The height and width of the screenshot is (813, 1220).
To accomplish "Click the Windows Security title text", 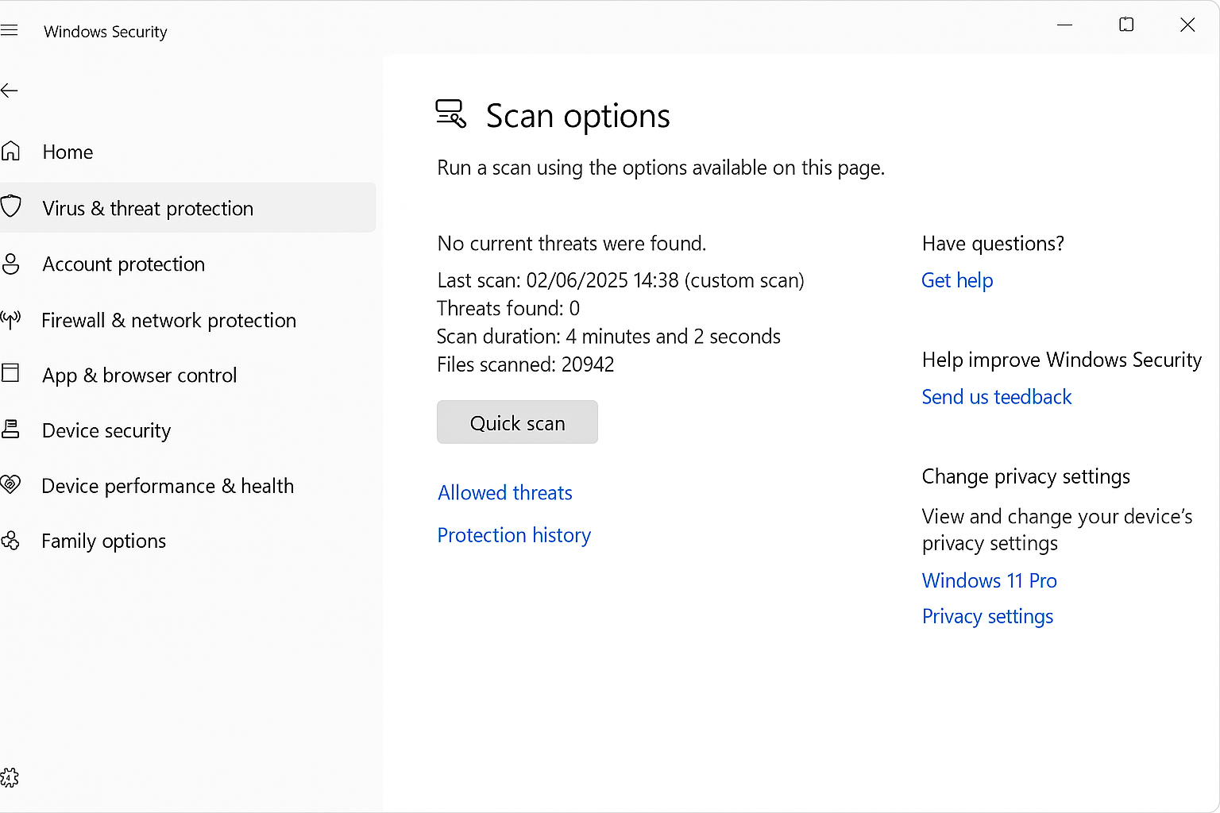I will coord(106,32).
